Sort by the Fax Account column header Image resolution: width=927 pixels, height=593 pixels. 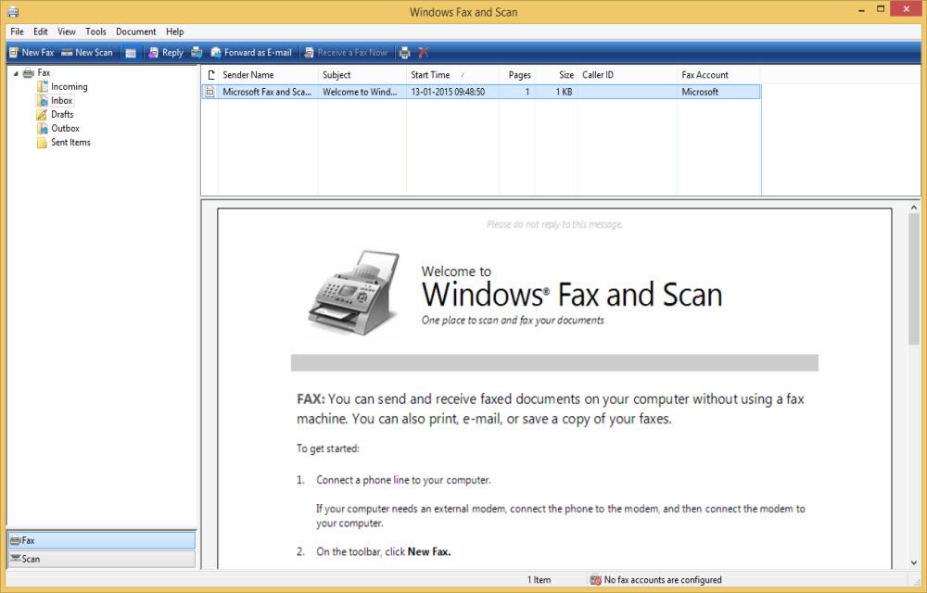point(718,75)
